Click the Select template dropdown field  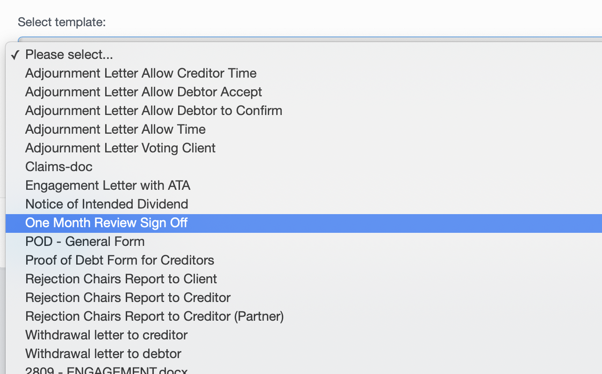click(308, 38)
